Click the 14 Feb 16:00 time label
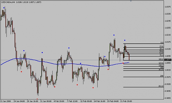 click(x=99, y=101)
